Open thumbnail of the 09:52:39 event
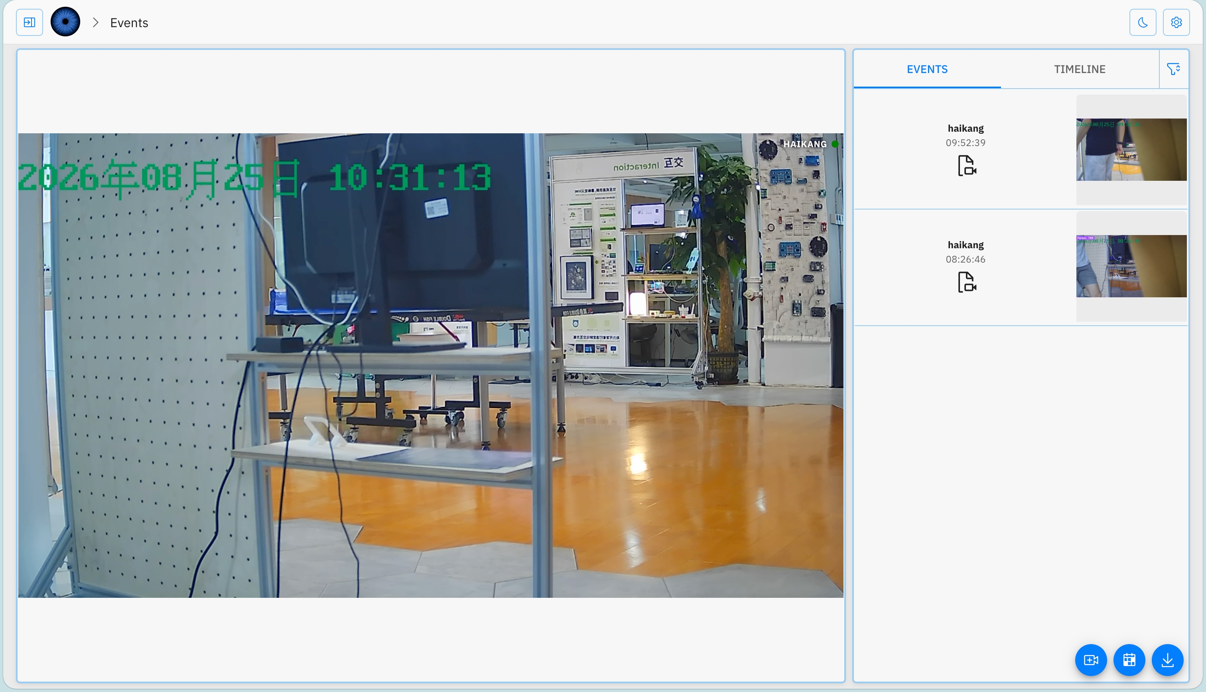Screen dimensions: 1206x692 pyautogui.click(x=1131, y=150)
